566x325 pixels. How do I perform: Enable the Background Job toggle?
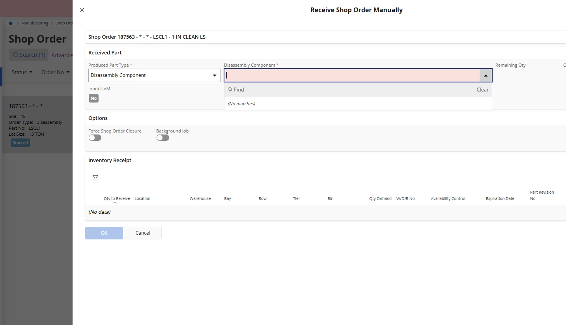pos(163,138)
